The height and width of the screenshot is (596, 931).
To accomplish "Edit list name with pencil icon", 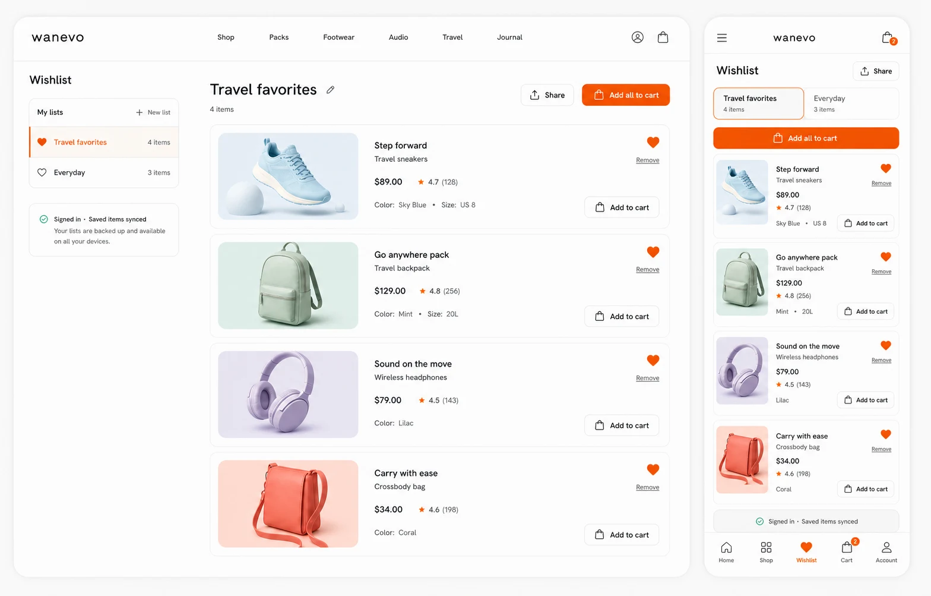I will click(x=331, y=90).
